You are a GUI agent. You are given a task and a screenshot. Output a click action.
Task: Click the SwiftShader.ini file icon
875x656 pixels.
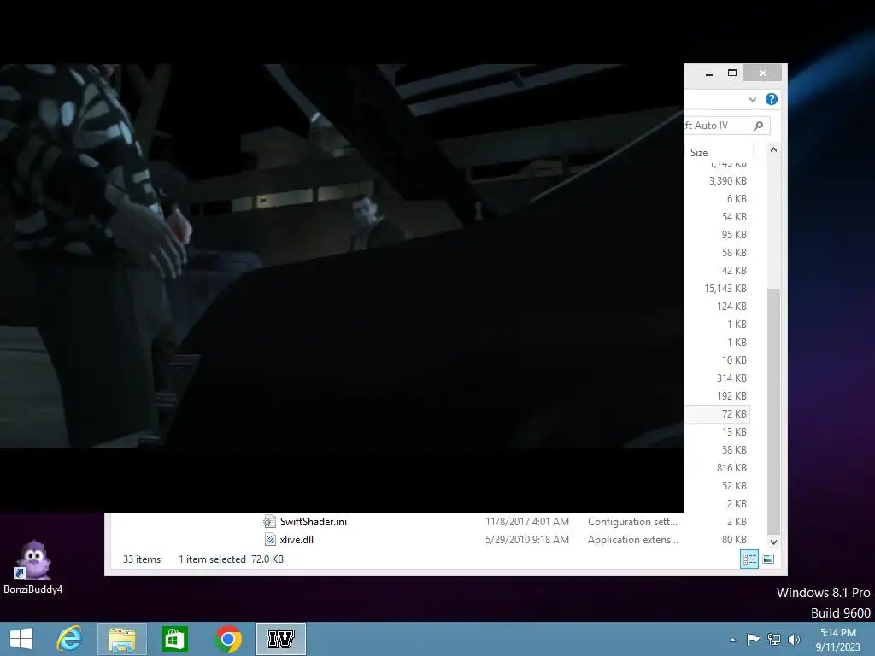click(269, 522)
